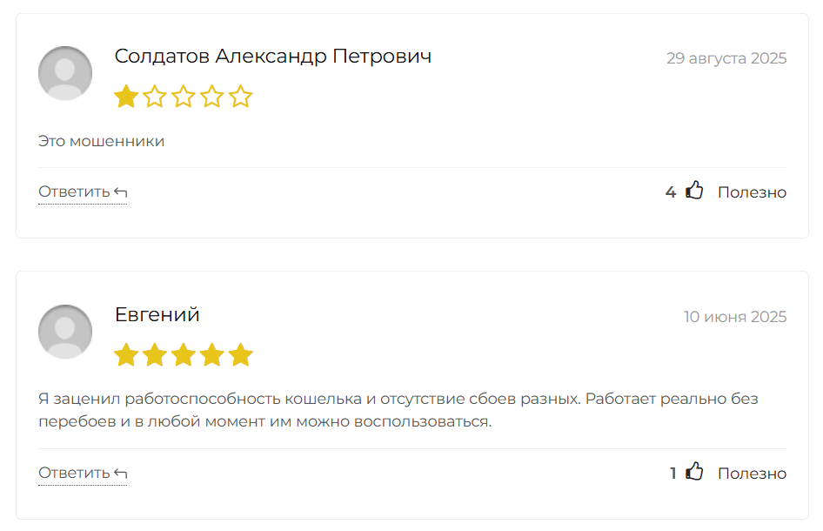Image resolution: width=823 pixels, height=531 pixels.
Task: Toggle the helpful vote on the one-star review
Action: click(693, 190)
